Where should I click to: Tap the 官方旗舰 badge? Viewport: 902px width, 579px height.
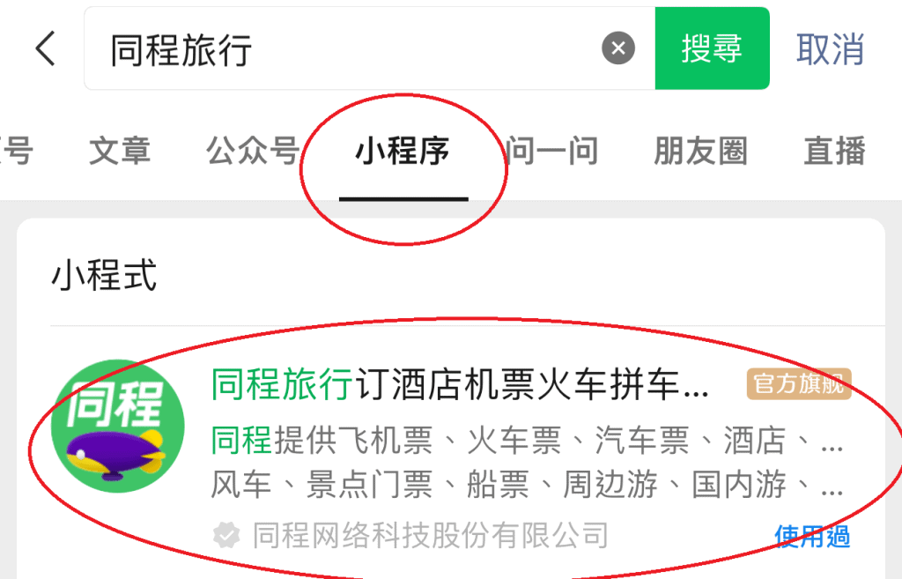tap(798, 384)
